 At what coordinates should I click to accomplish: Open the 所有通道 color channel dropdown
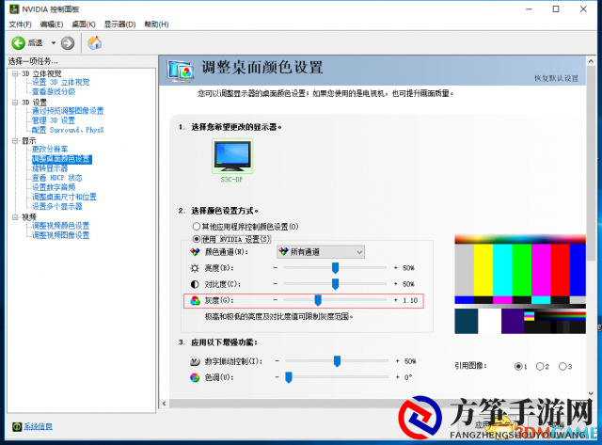pos(321,252)
